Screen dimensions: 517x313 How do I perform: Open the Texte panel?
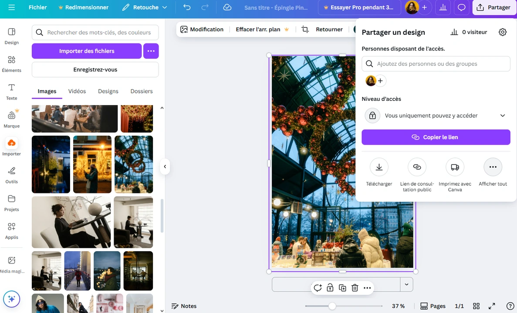point(11,91)
